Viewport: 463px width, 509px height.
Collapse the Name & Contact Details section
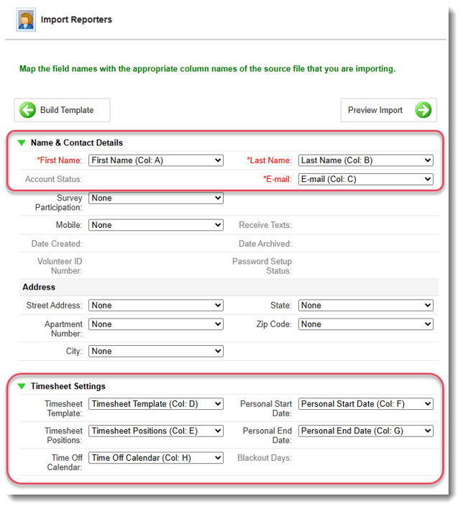(22, 143)
